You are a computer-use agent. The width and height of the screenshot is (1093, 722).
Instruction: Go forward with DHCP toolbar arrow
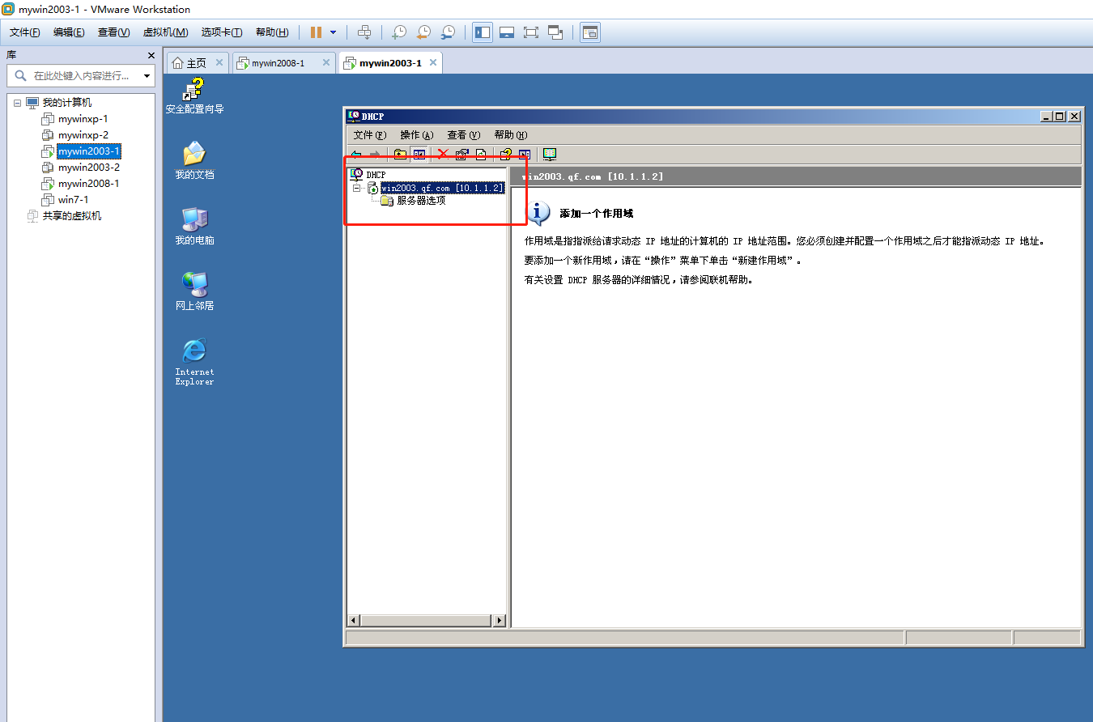click(374, 154)
